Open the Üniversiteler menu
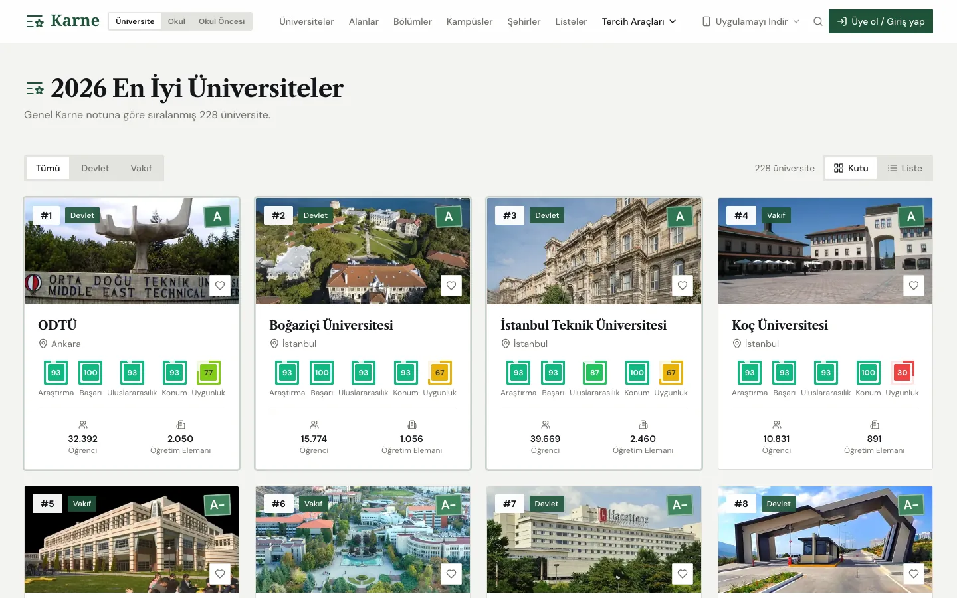 (306, 21)
